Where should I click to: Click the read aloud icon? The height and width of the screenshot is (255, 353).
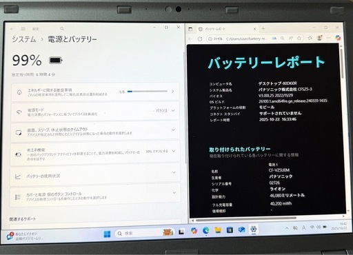[x=291, y=39]
